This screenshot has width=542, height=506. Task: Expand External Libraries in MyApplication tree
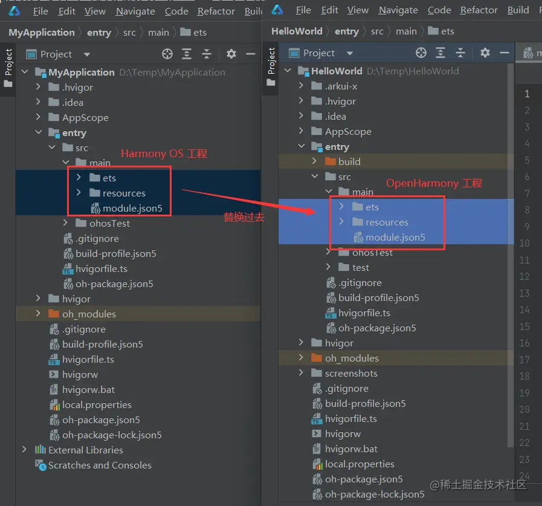pos(24,449)
